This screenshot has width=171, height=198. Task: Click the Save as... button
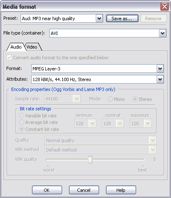click(x=122, y=19)
